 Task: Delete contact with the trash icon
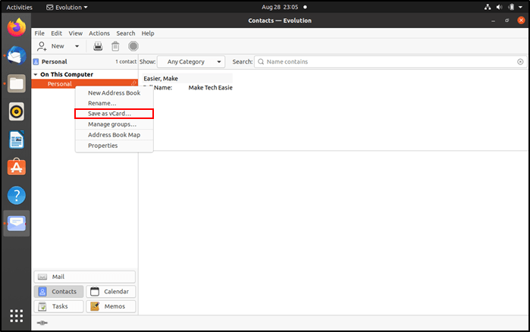(x=115, y=46)
